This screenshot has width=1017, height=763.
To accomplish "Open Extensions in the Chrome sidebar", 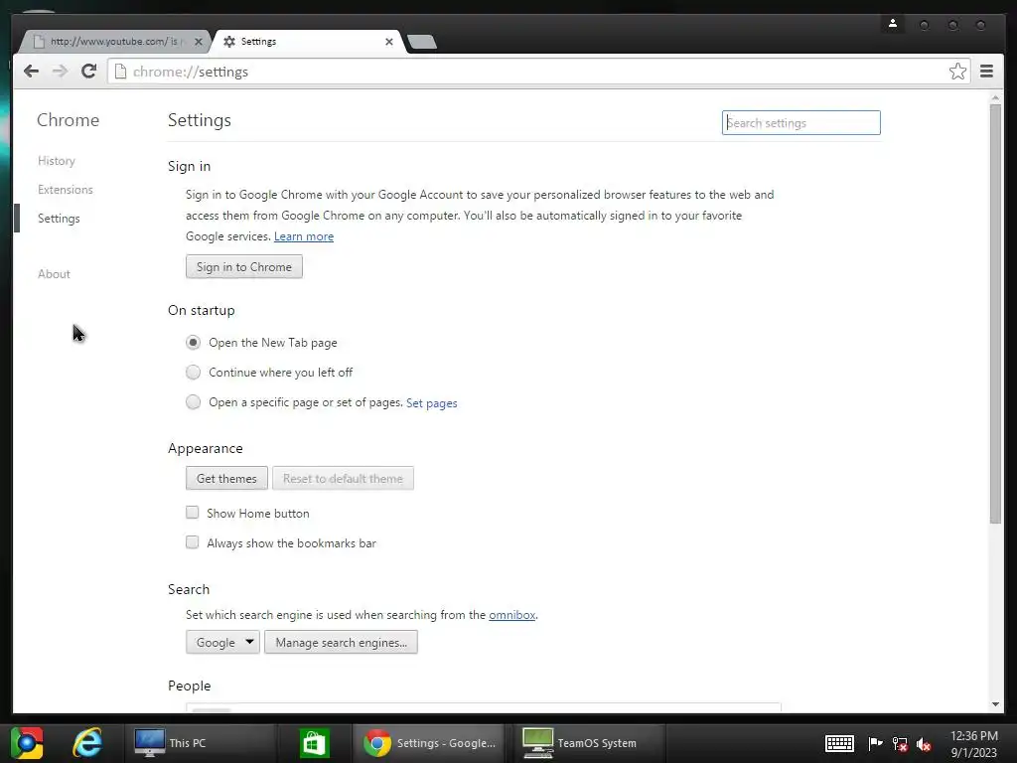I will (x=65, y=190).
